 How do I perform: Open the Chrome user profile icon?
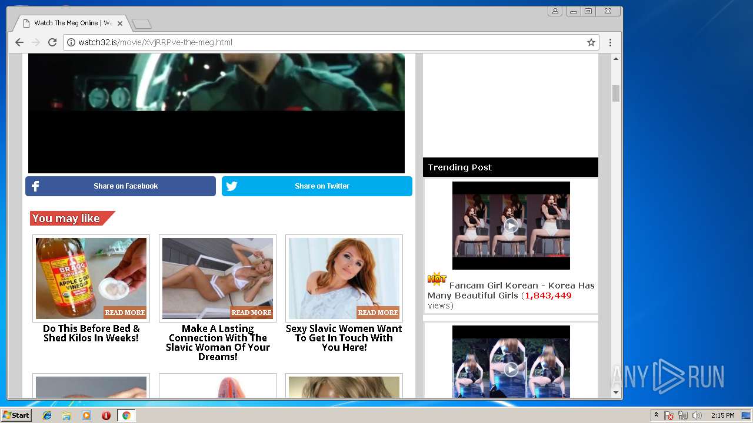pos(555,11)
